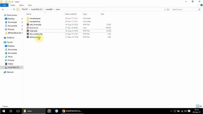
Task: Select the add_vhost.php file
Action: (x=35, y=25)
